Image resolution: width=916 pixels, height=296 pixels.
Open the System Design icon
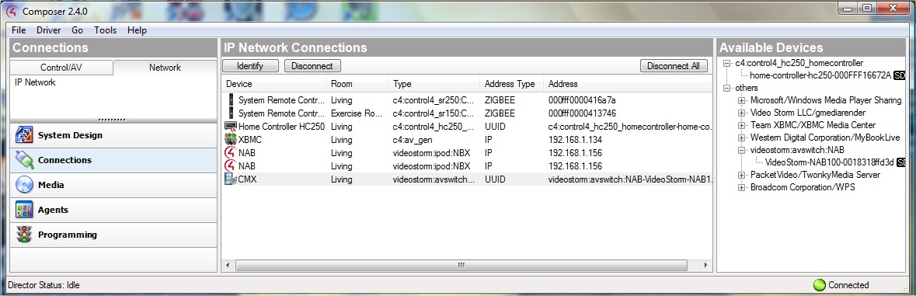(x=24, y=135)
